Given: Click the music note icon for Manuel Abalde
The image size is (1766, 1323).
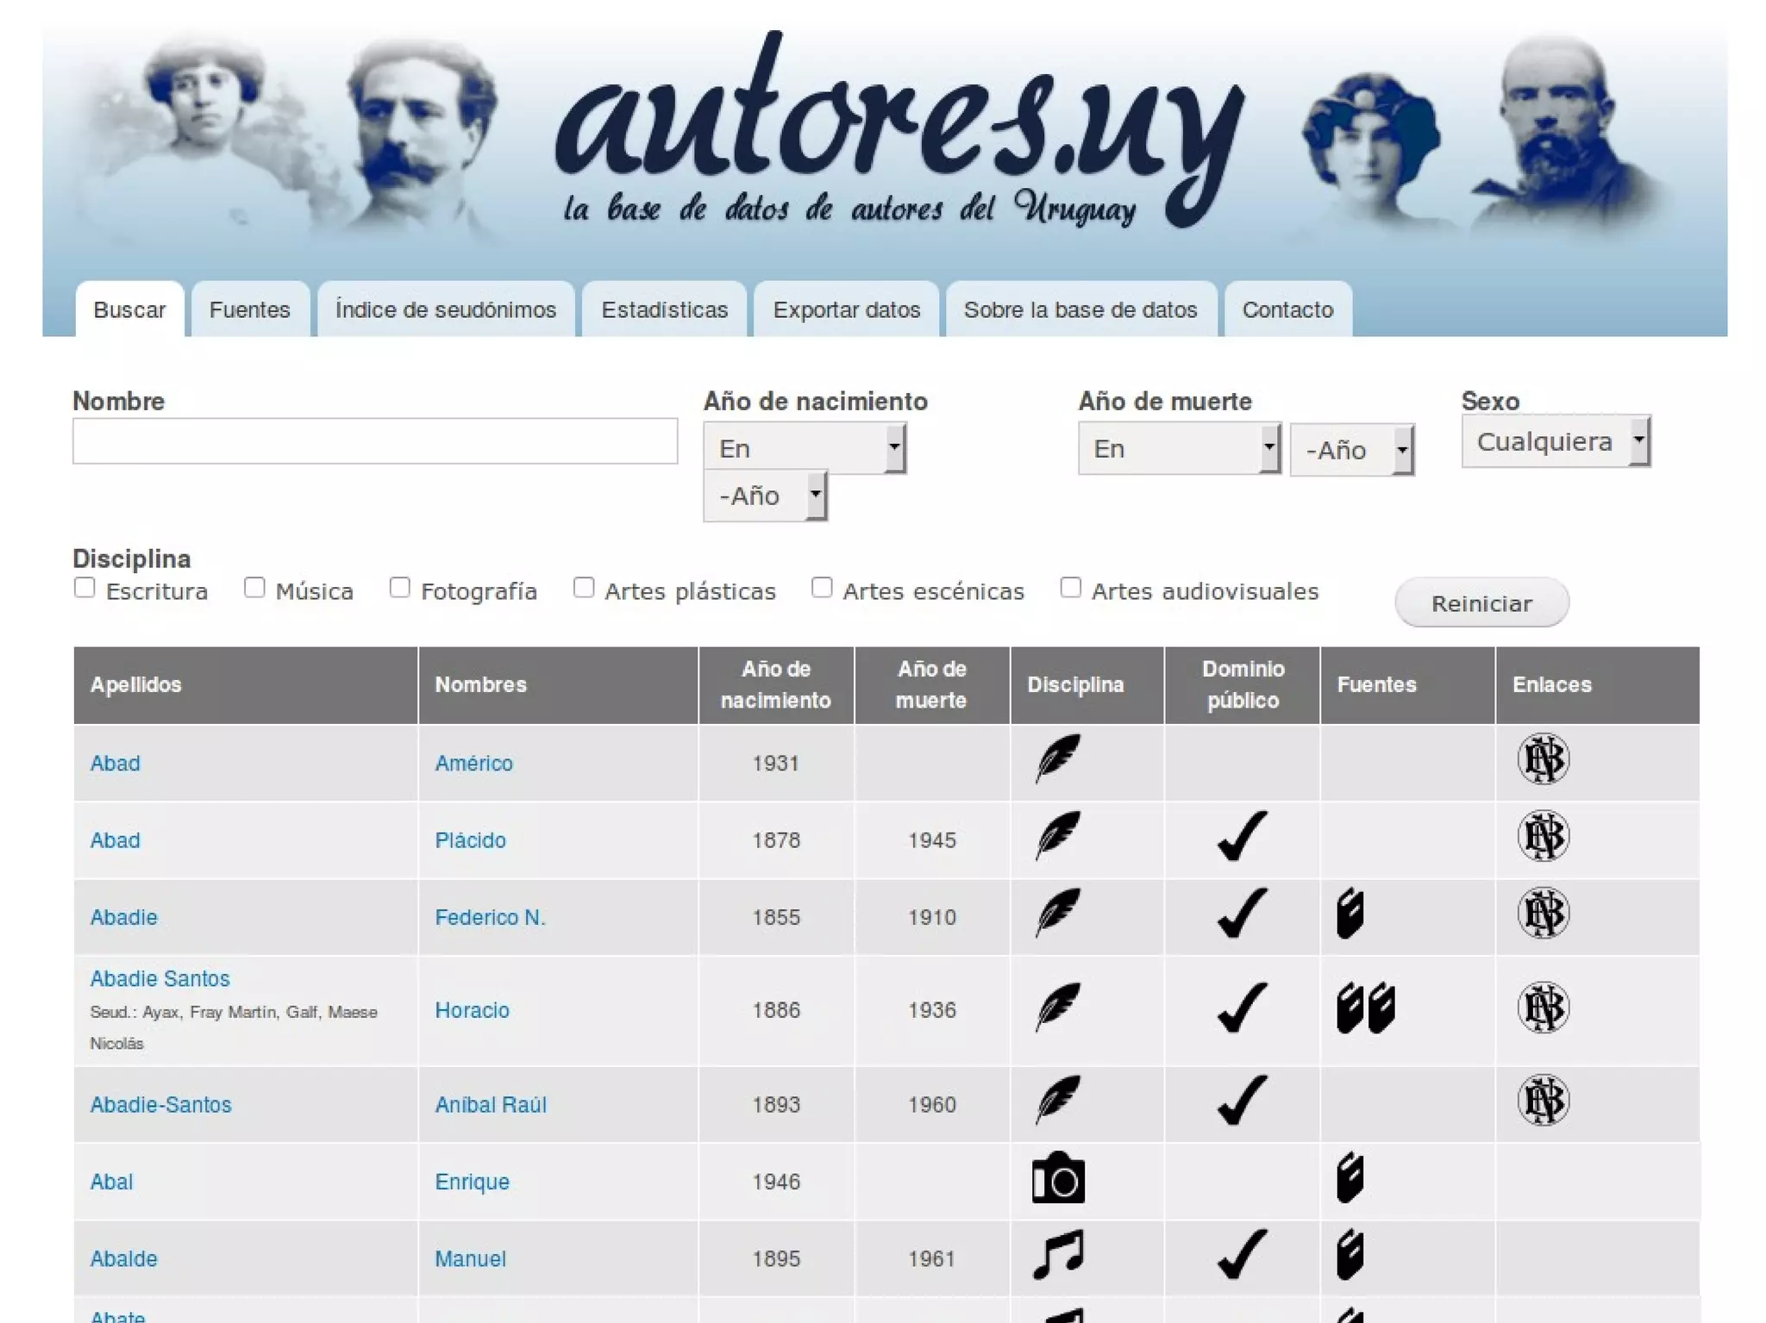Looking at the screenshot, I should 1058,1255.
